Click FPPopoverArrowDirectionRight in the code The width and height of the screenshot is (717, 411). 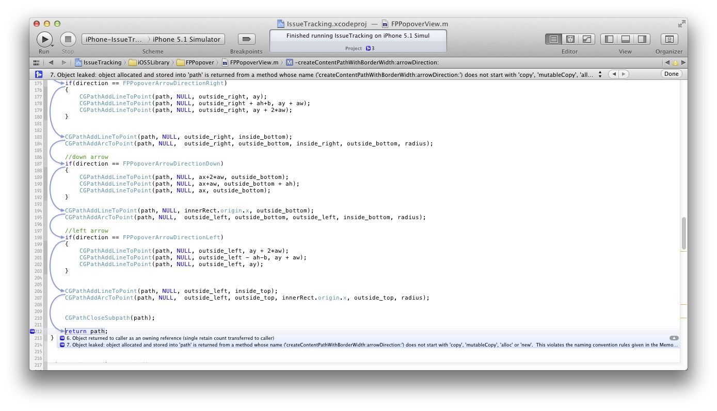174,83
